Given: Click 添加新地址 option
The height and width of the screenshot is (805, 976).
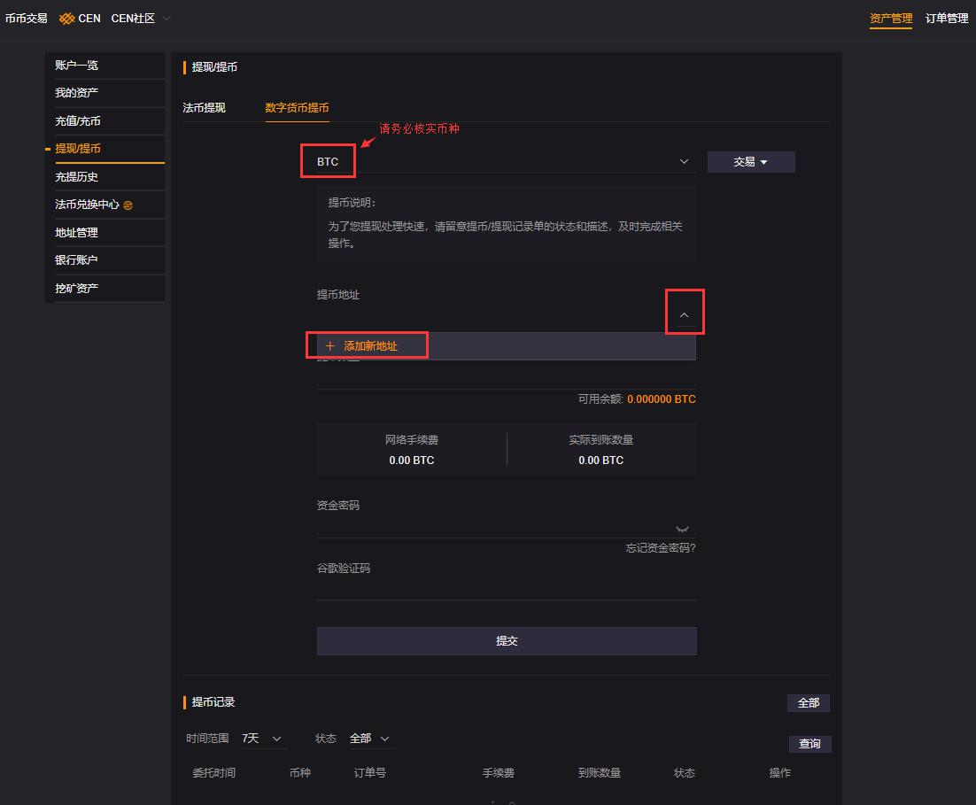Looking at the screenshot, I should click(x=506, y=346).
